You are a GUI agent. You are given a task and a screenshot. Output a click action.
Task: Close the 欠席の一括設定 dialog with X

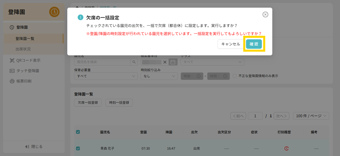click(x=265, y=15)
